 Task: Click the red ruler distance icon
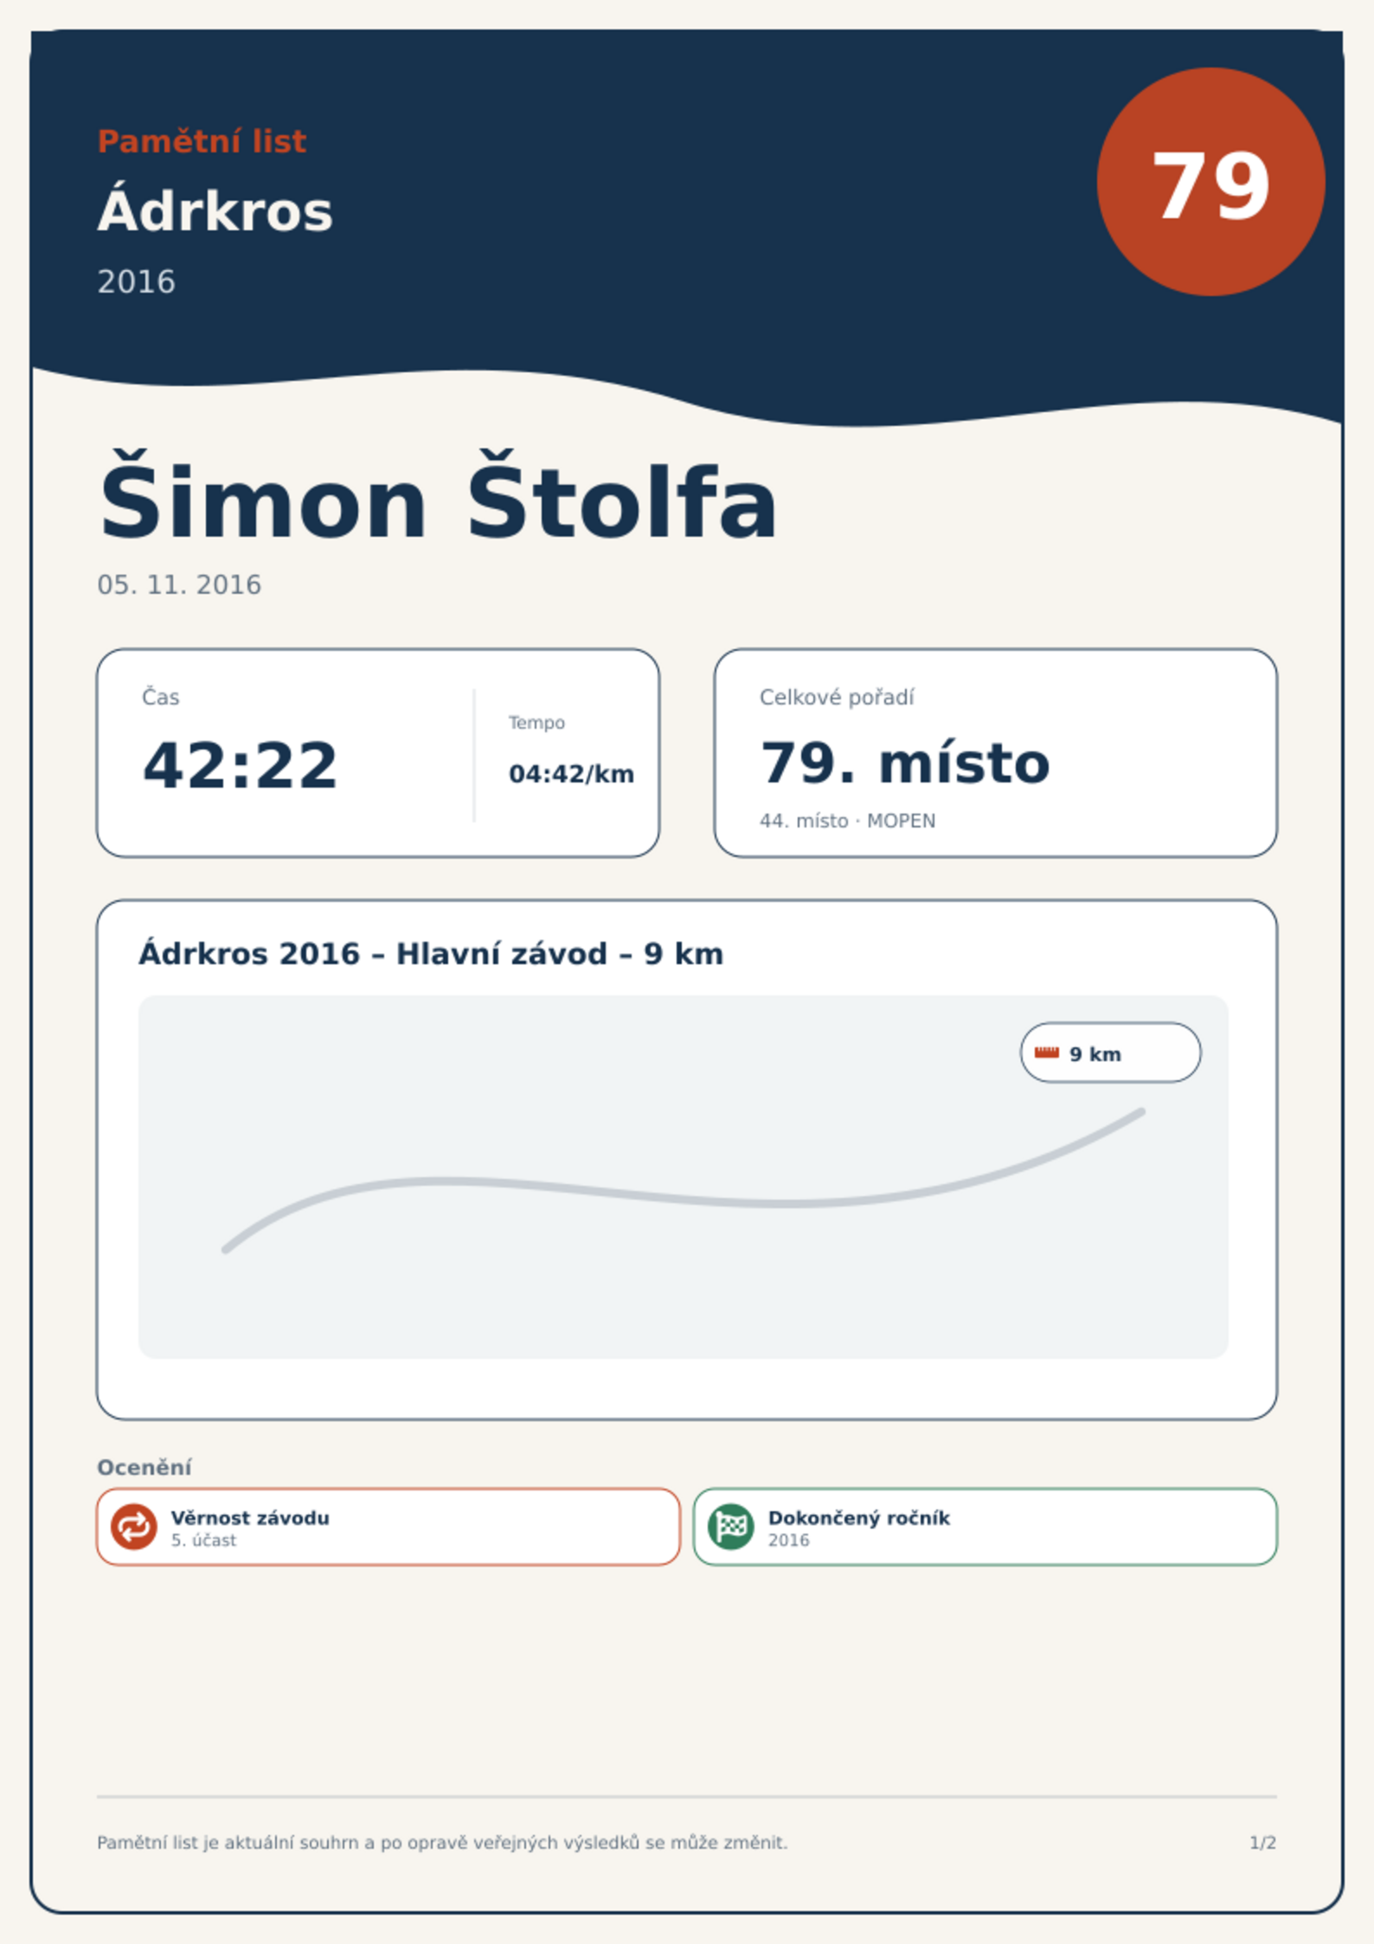(1046, 1052)
